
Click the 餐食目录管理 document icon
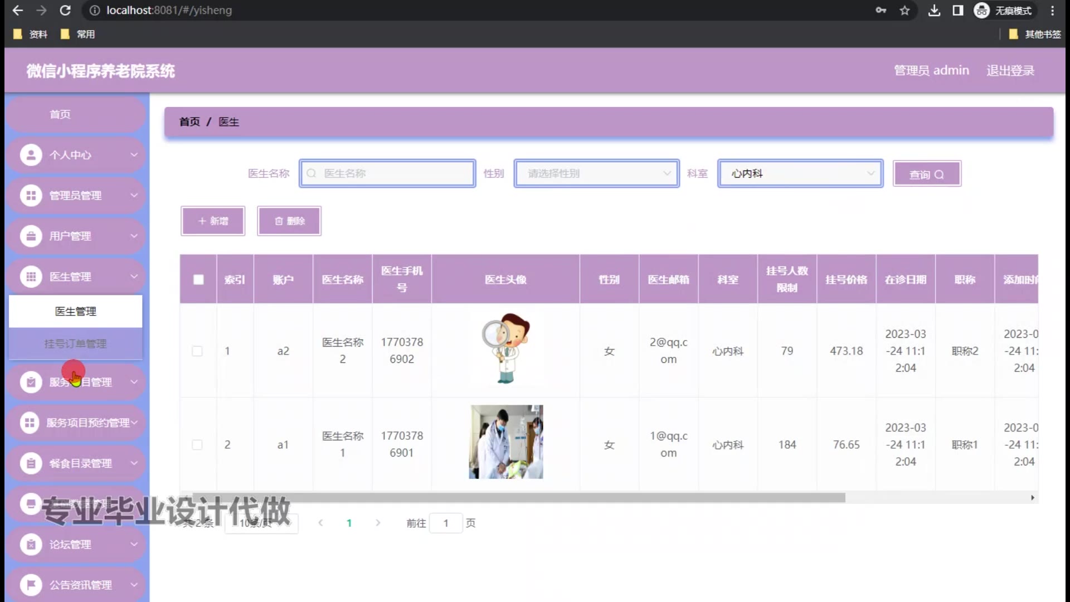[x=31, y=463]
